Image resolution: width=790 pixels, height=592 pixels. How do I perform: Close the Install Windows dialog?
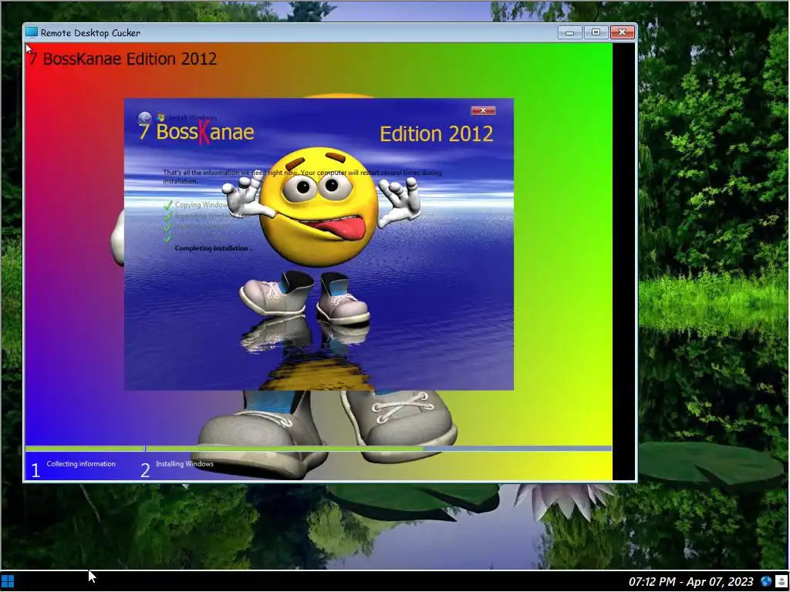(x=483, y=110)
